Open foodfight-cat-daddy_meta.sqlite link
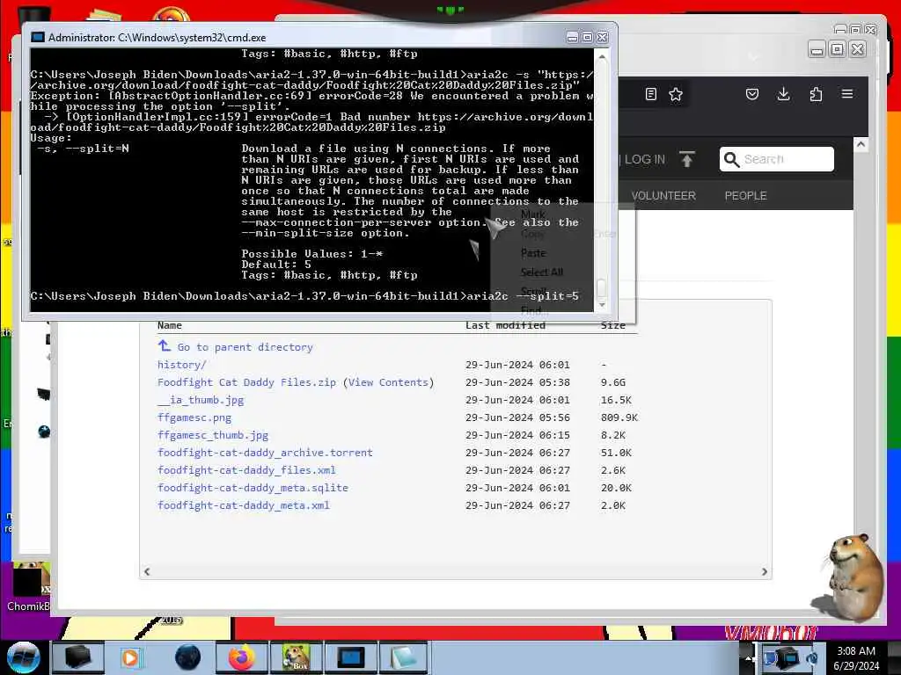 (253, 488)
